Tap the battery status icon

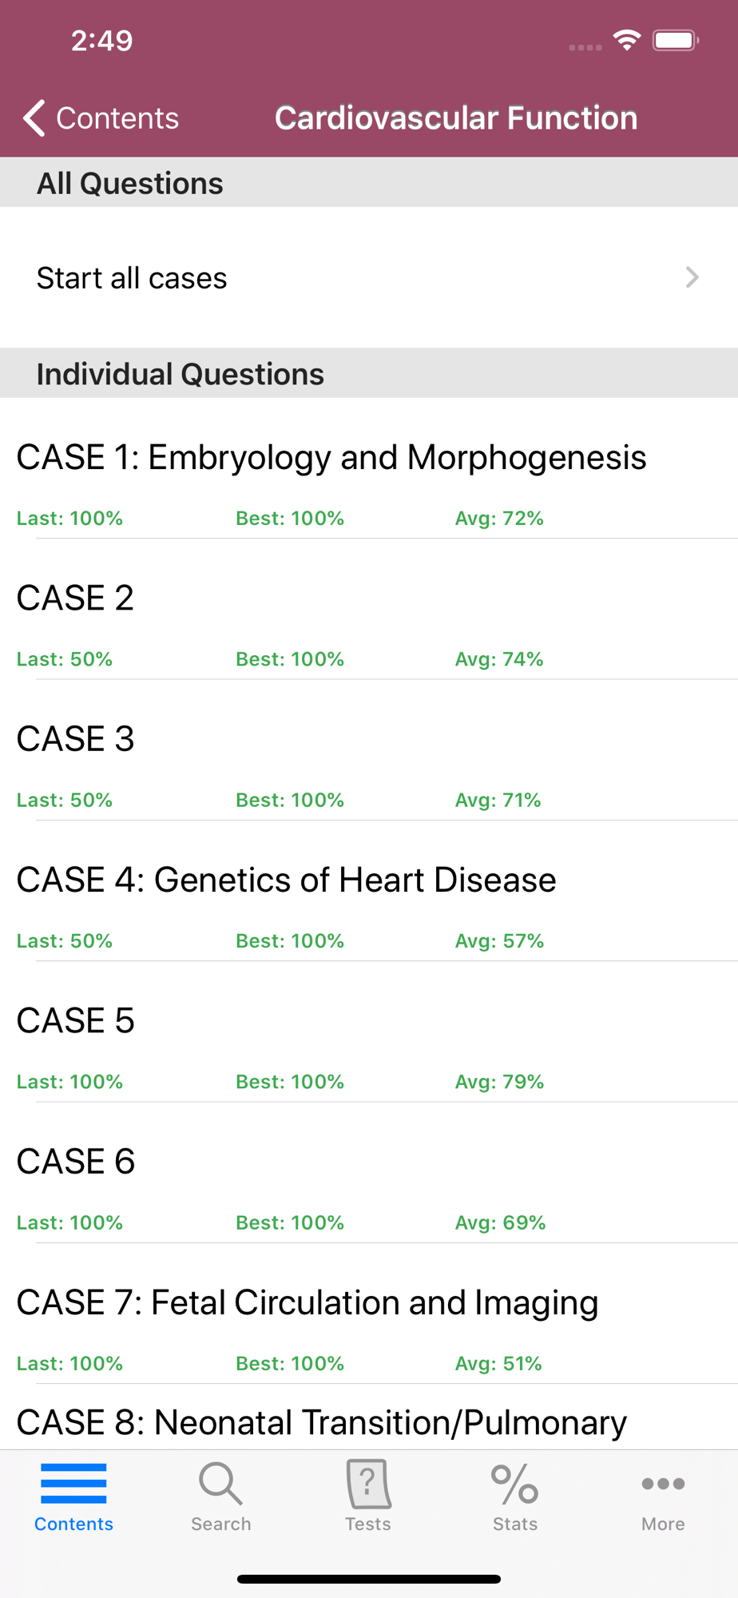point(676,40)
